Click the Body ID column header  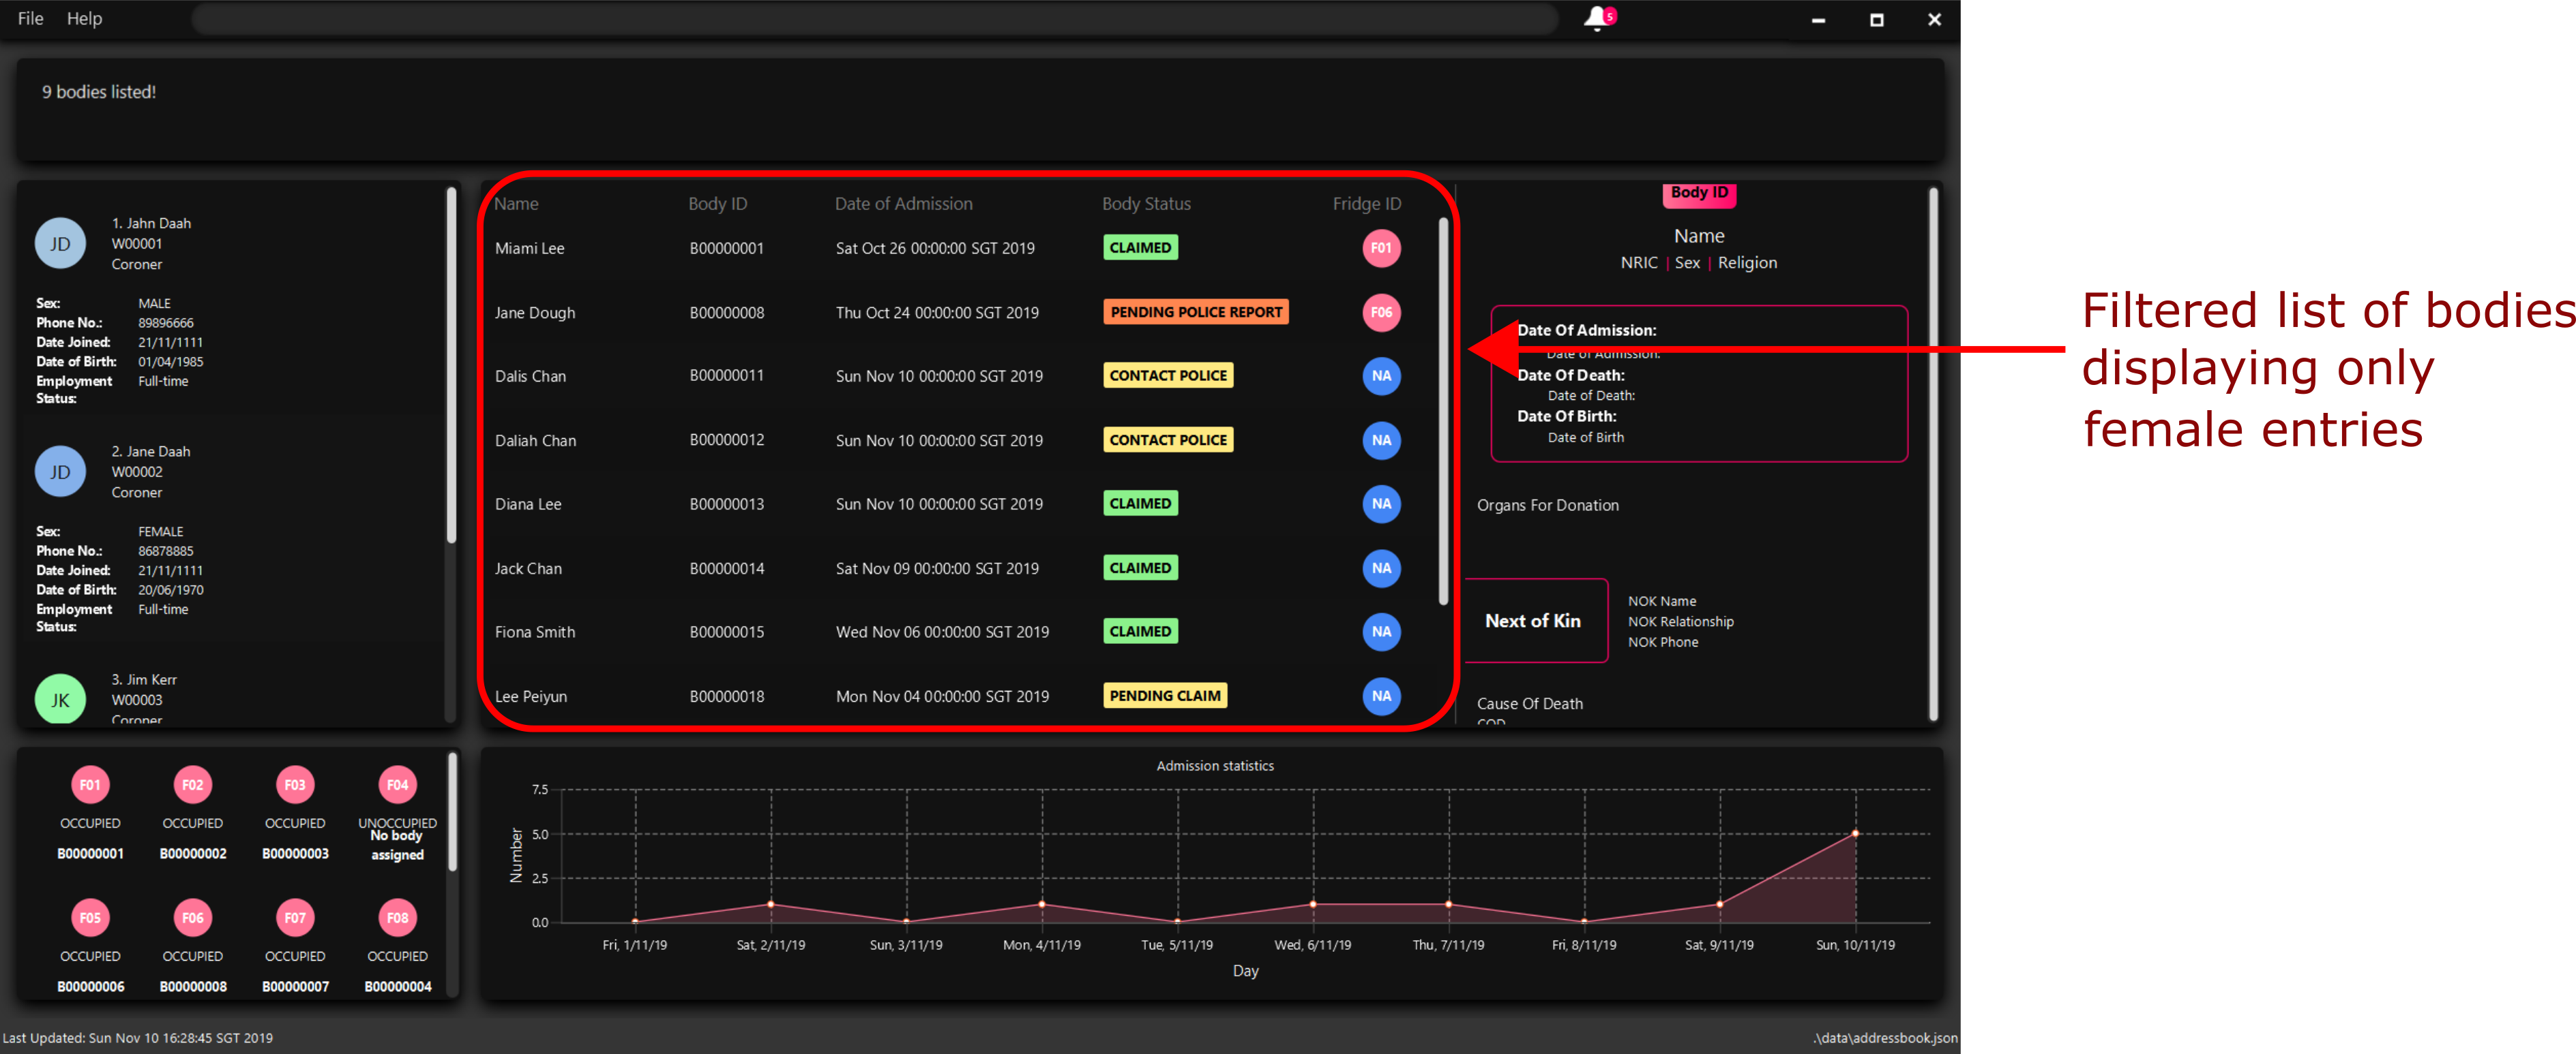point(717,204)
